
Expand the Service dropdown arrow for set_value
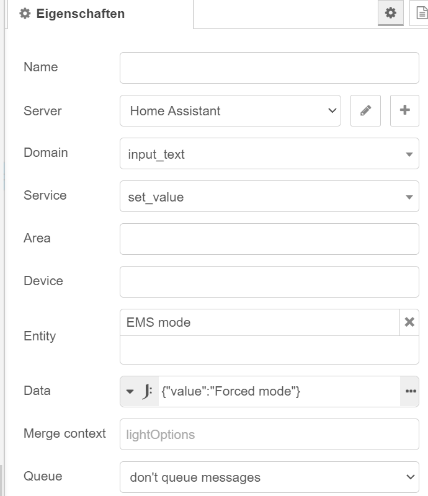[409, 197]
